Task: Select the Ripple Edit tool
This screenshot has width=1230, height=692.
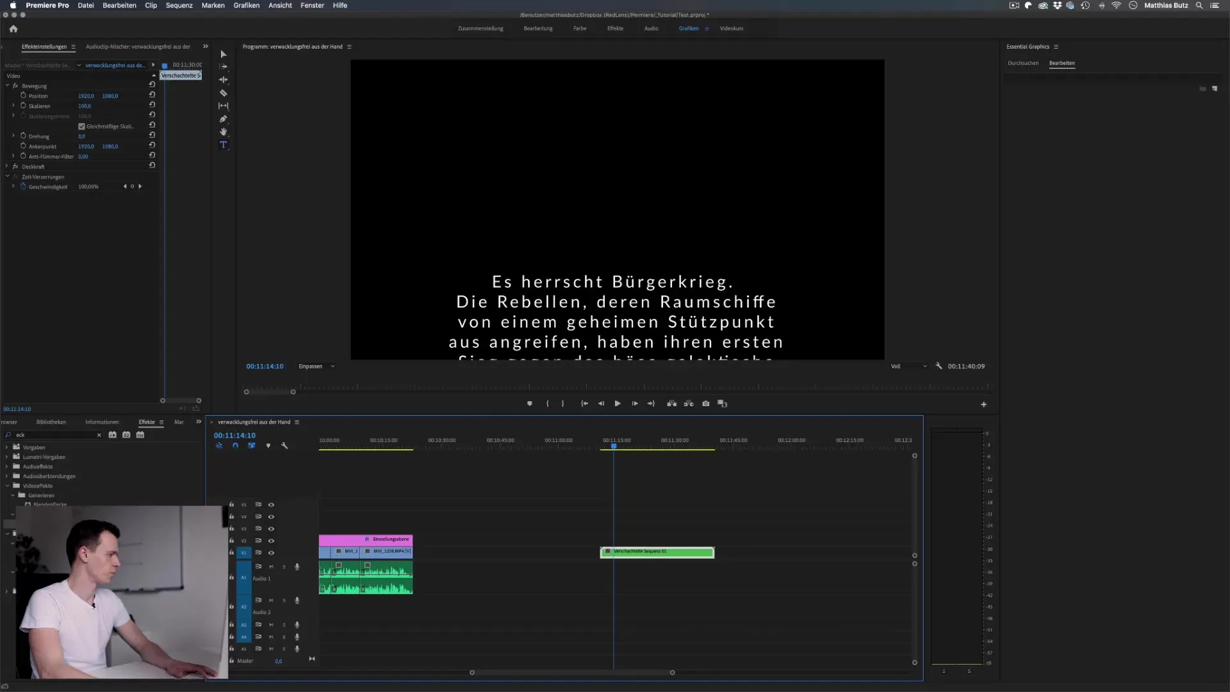Action: tap(224, 80)
